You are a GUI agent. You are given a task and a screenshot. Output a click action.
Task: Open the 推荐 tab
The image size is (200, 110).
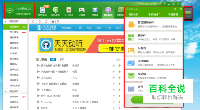click(89, 28)
